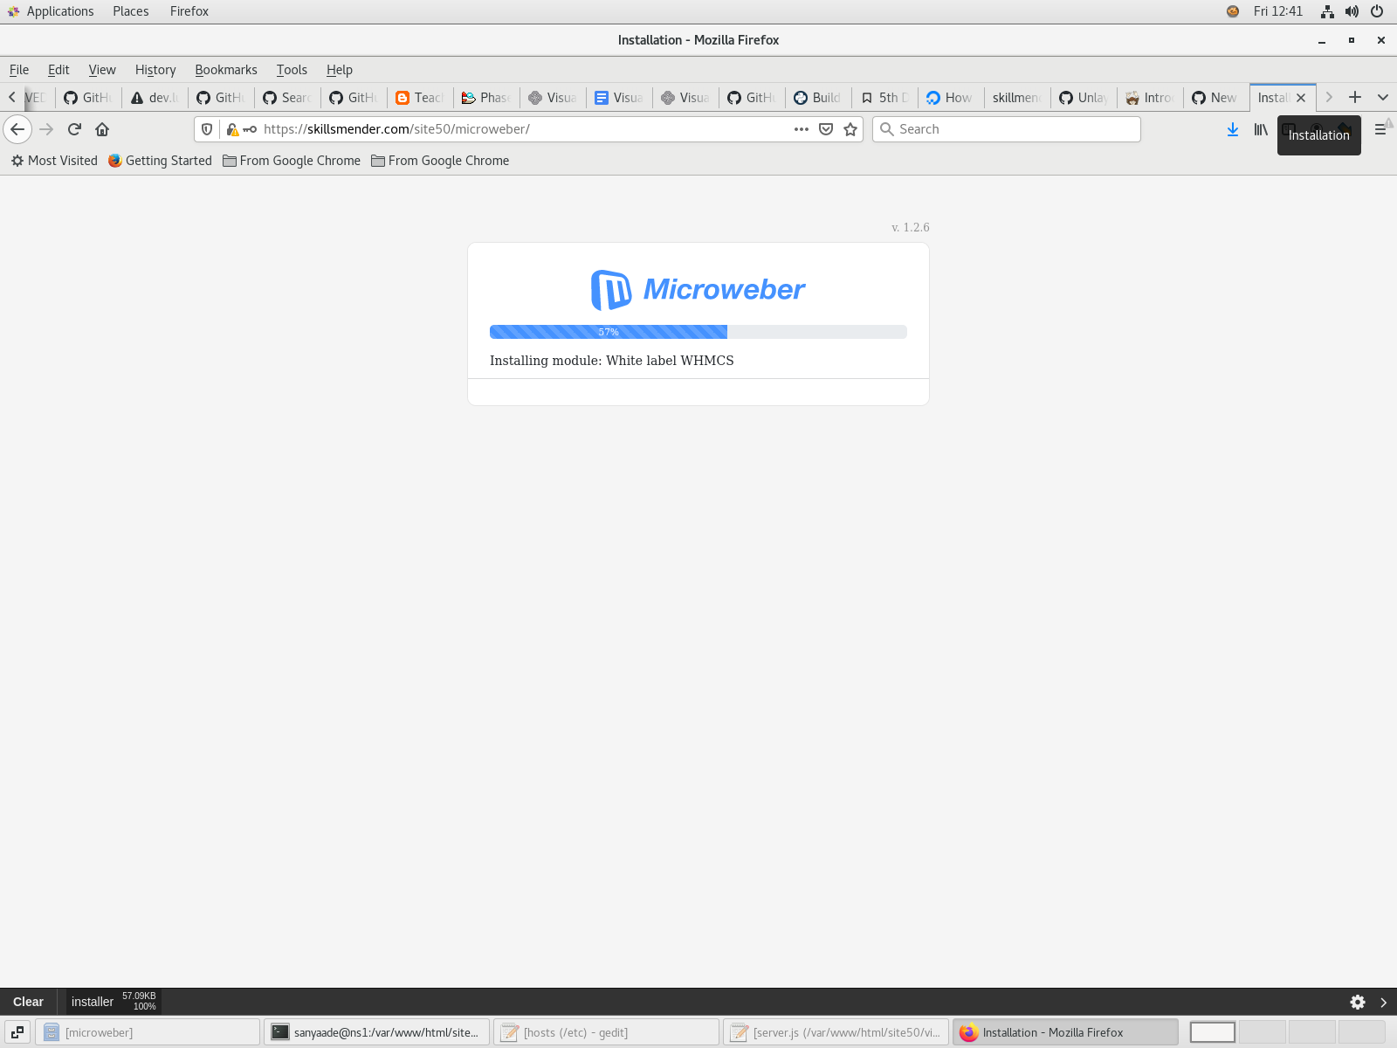The image size is (1397, 1048).
Task: Click the Clear button in download bar
Action: [28, 1002]
